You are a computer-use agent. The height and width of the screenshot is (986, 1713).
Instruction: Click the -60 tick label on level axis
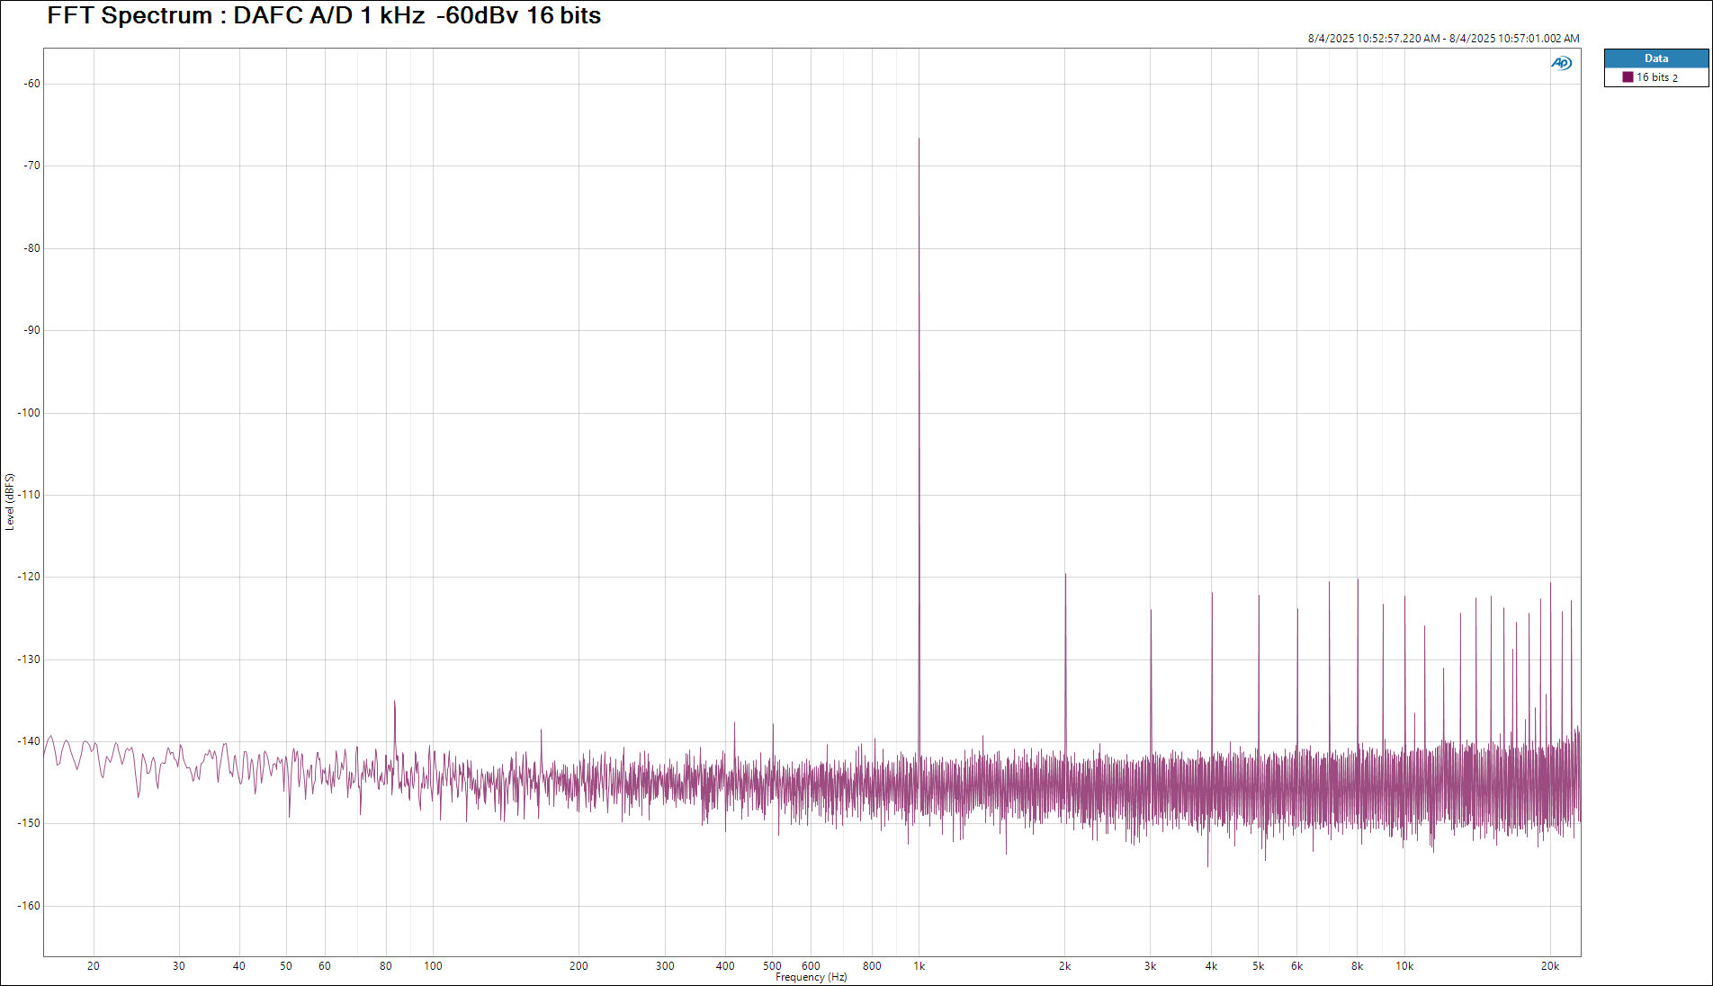(x=32, y=84)
